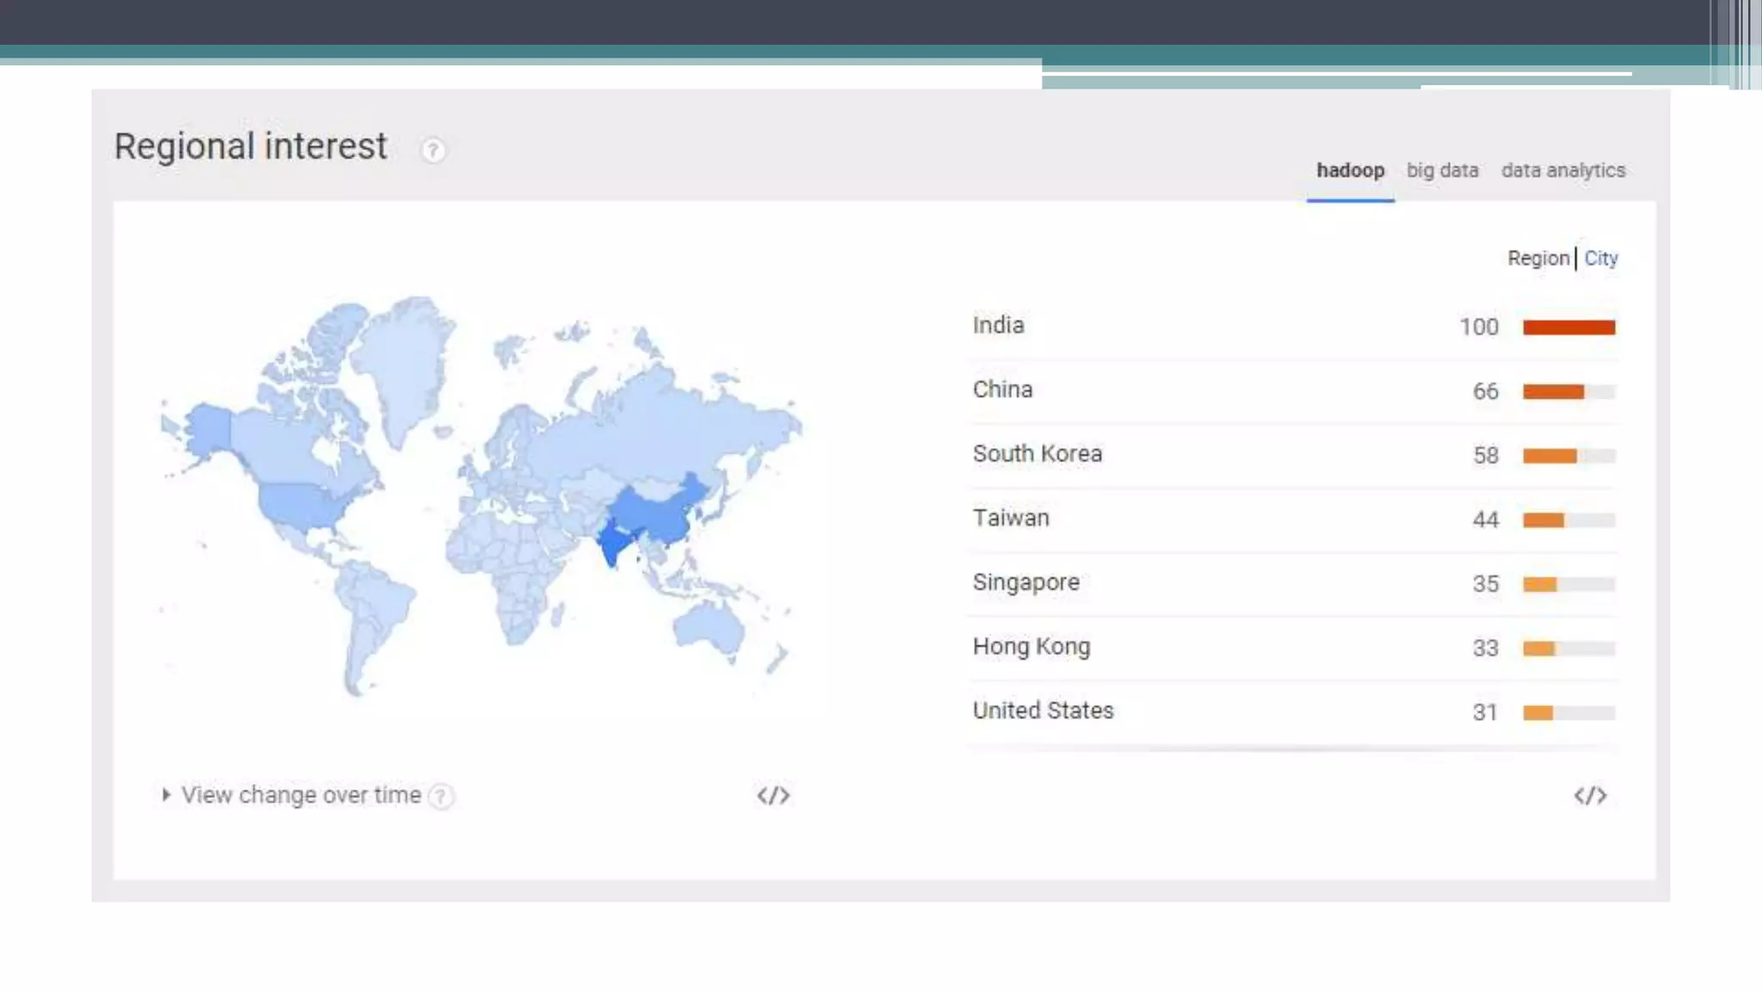This screenshot has width=1762, height=991.
Task: Click India in the region list
Action: click(x=998, y=325)
